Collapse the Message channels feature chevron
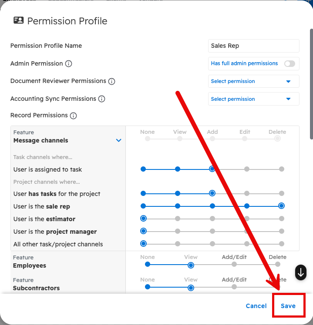 118,140
